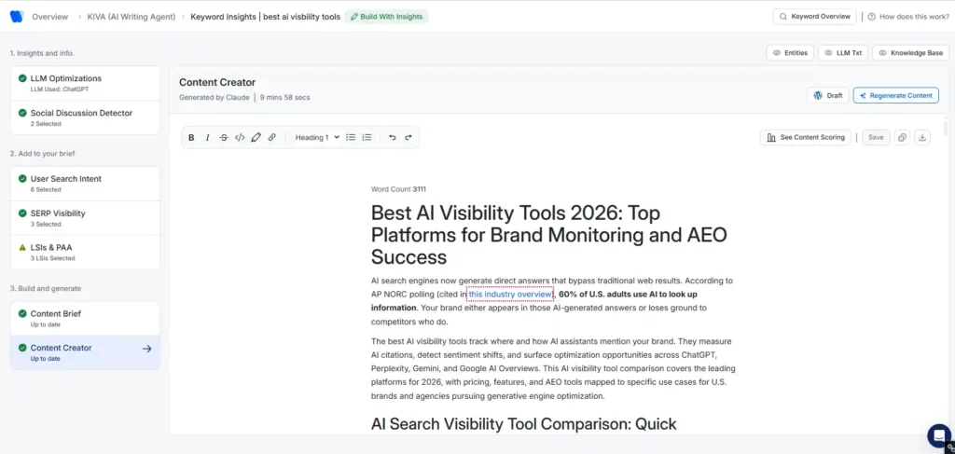Select the Content Creator step
This screenshot has height=454, width=955.
85,352
